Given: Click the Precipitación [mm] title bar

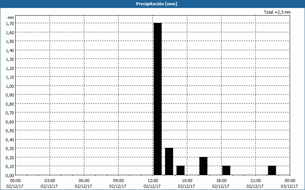Looking at the screenshot, I should coord(152,4).
